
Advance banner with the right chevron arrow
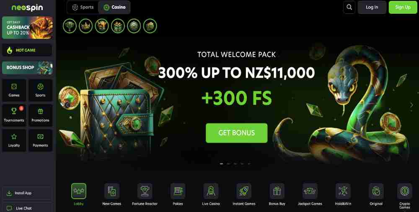[411, 105]
